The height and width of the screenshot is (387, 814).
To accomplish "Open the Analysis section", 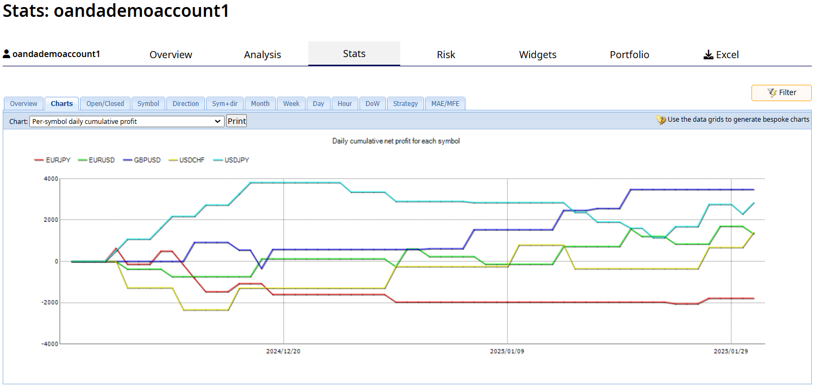I will click(x=263, y=54).
